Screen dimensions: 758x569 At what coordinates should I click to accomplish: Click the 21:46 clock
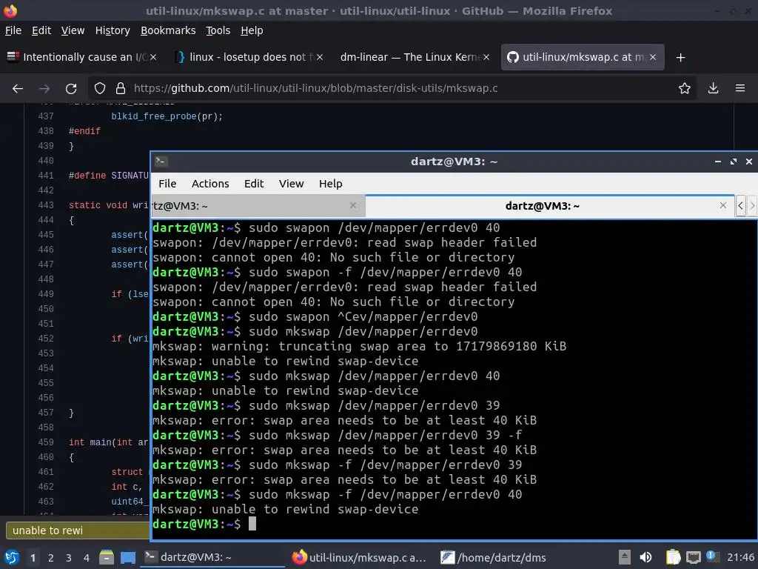[740, 557]
